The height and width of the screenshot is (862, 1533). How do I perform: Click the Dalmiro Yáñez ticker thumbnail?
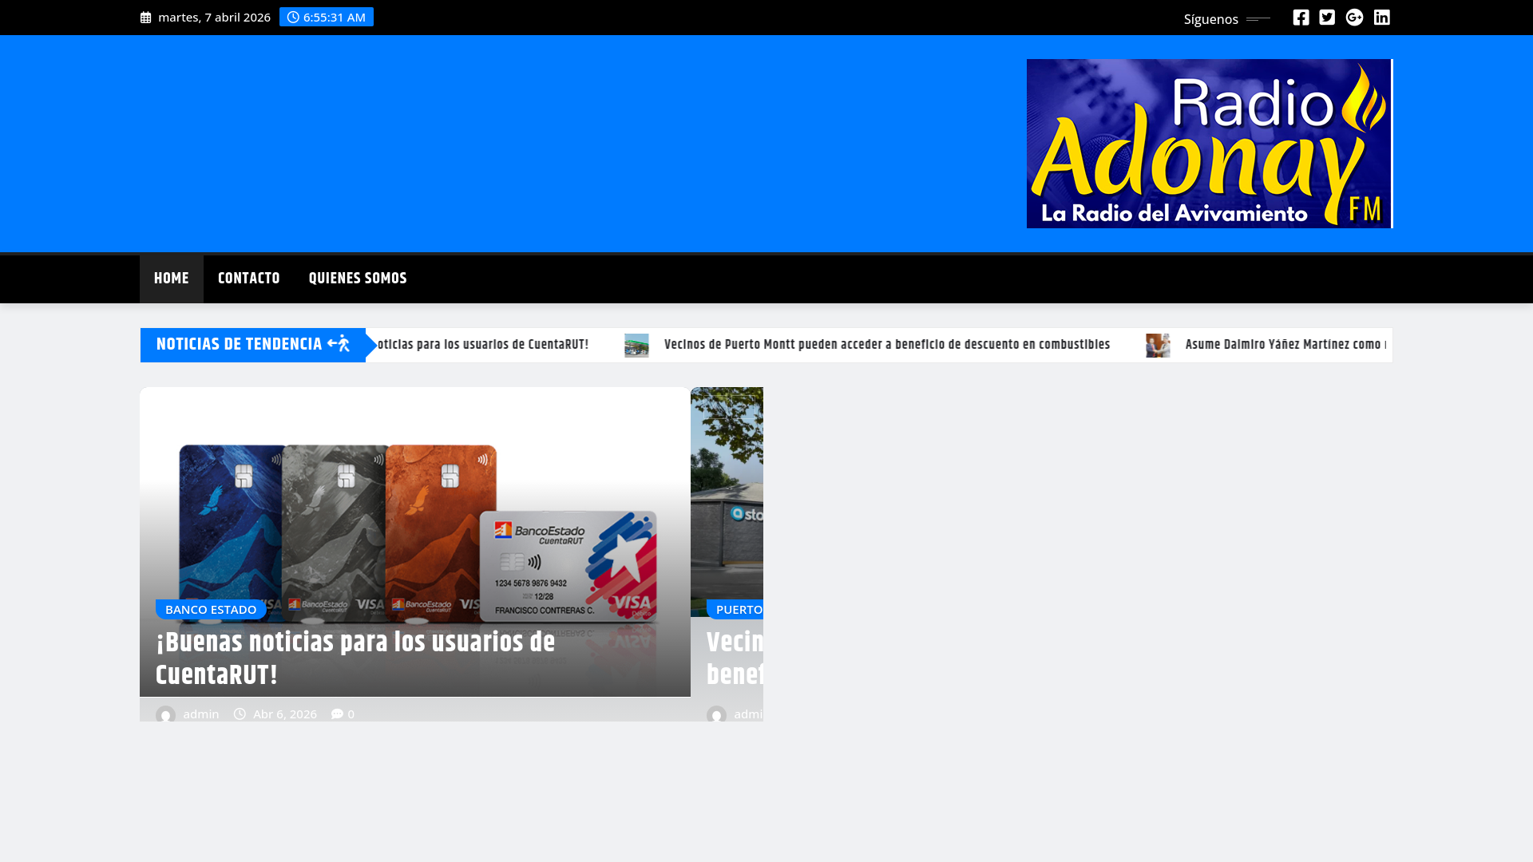click(1158, 346)
